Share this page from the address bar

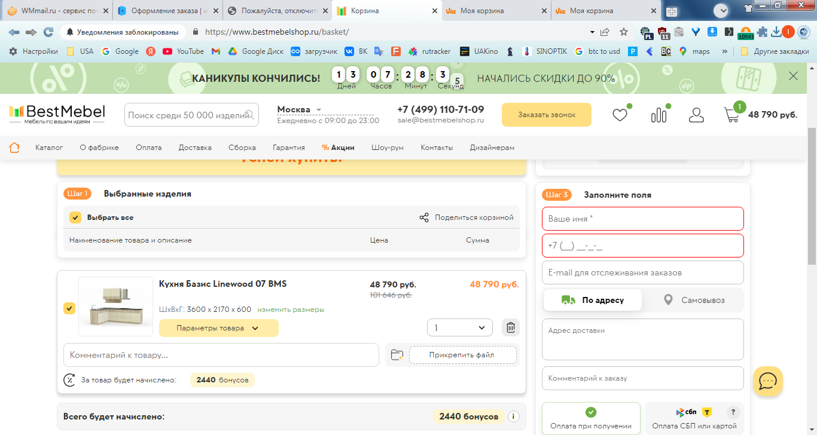coord(605,32)
